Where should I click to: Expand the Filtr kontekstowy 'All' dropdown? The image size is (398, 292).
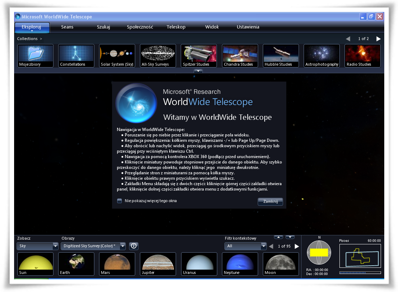click(263, 246)
